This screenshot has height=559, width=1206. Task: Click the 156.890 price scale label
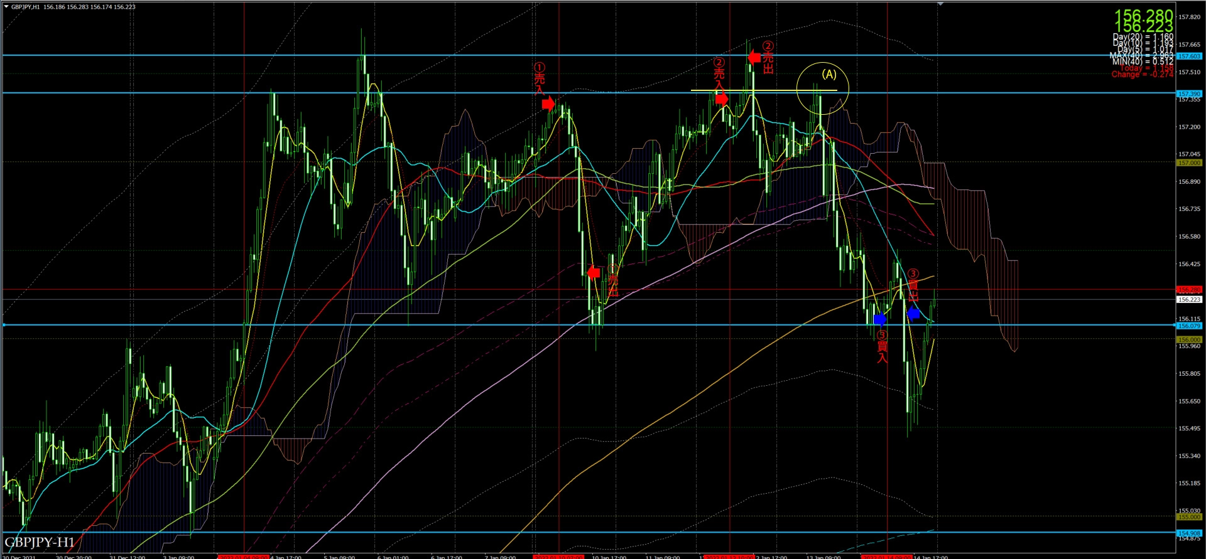pyautogui.click(x=1190, y=182)
